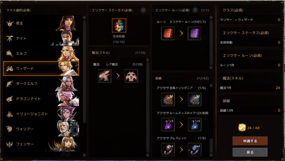The height and width of the screenshot is (161, 285).
Task: Click the 戻る button
Action: click(250, 152)
